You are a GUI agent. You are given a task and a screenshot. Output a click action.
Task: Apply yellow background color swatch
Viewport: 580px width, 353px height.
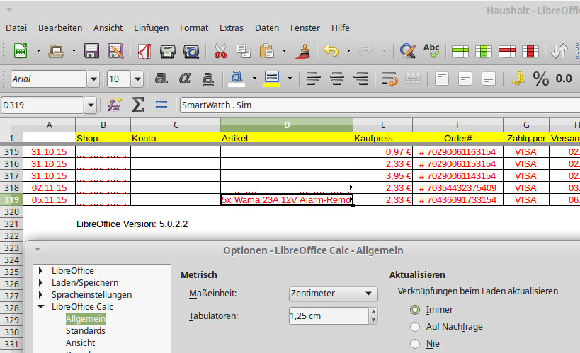pyautogui.click(x=272, y=79)
